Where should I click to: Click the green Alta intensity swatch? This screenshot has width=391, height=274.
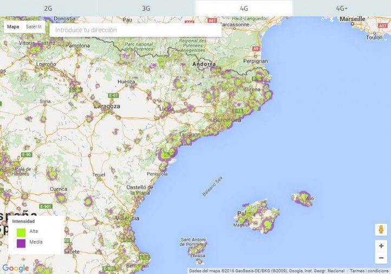click(21, 232)
